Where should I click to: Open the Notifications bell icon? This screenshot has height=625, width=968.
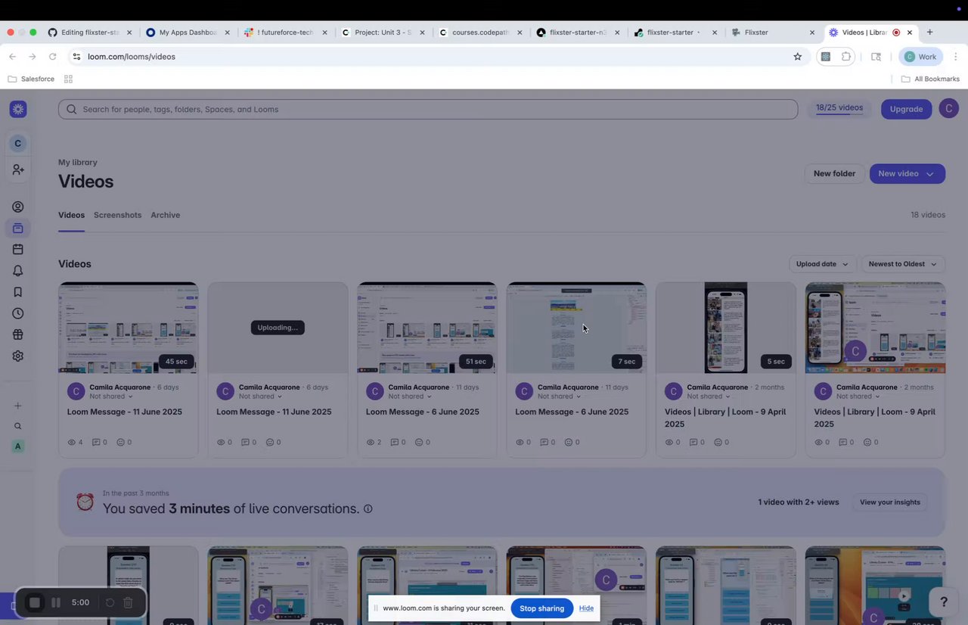pyautogui.click(x=18, y=271)
